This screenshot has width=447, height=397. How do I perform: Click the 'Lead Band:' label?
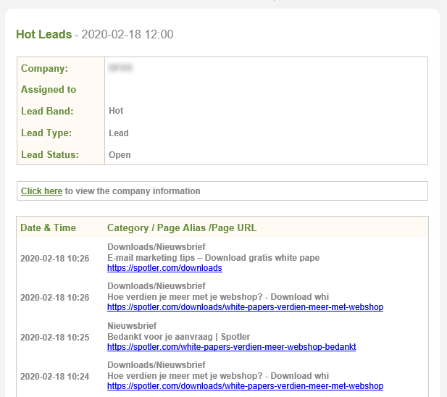click(47, 112)
